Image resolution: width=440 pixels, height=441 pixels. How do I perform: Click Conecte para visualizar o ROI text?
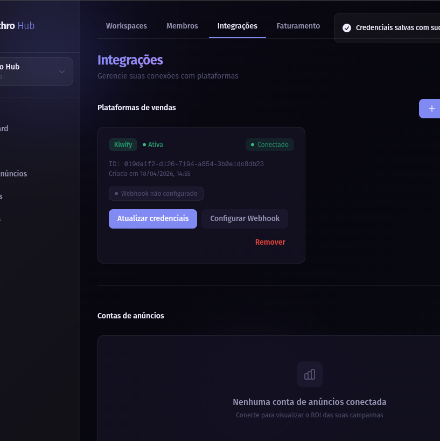[x=309, y=415]
